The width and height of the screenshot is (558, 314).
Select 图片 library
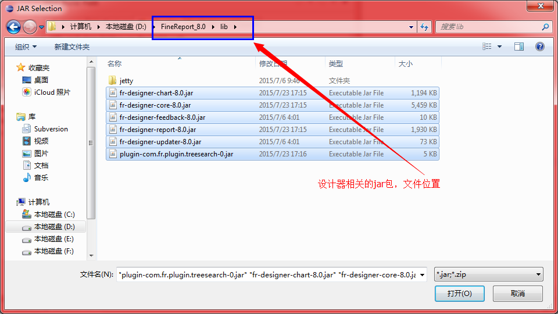pos(41,154)
